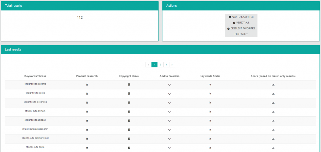Click the Keywords finder column header
Viewport: 321px width, 152px height.
coord(210,76)
